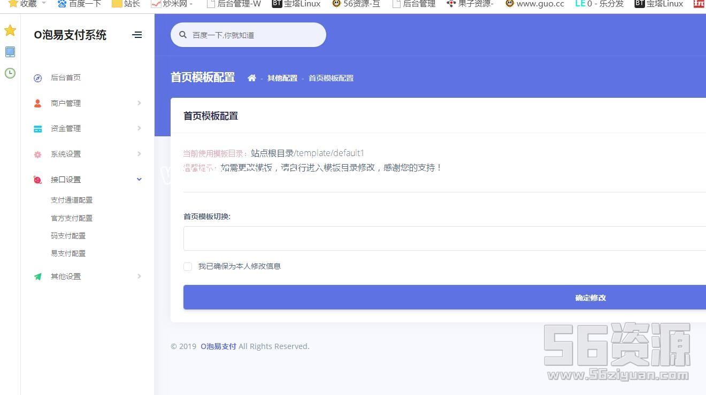The width and height of the screenshot is (706, 395).
Task: Click the compass icon beside 后台首页
Action: click(x=37, y=78)
